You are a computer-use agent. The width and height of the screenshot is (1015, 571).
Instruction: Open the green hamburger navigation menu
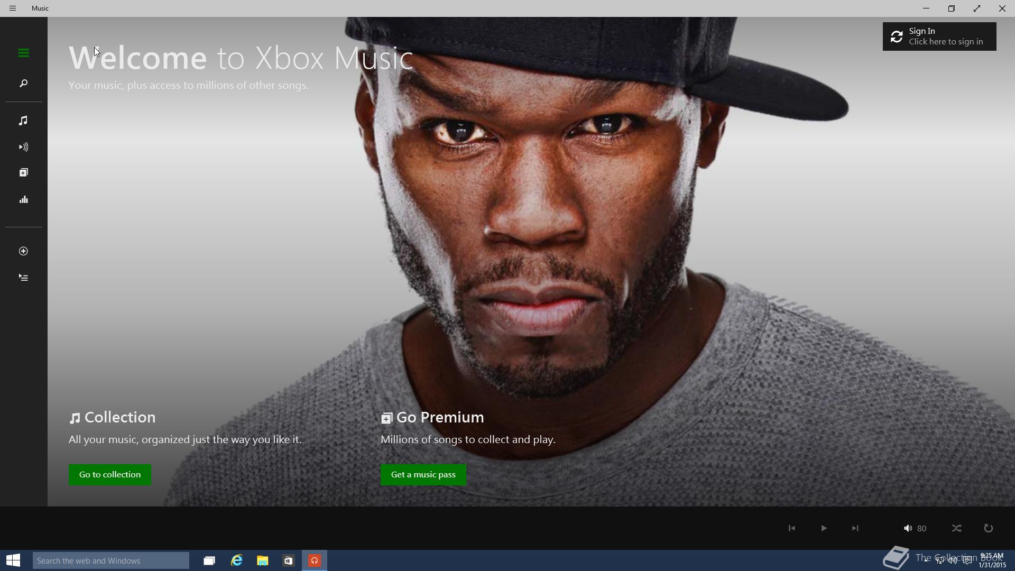[x=23, y=53]
